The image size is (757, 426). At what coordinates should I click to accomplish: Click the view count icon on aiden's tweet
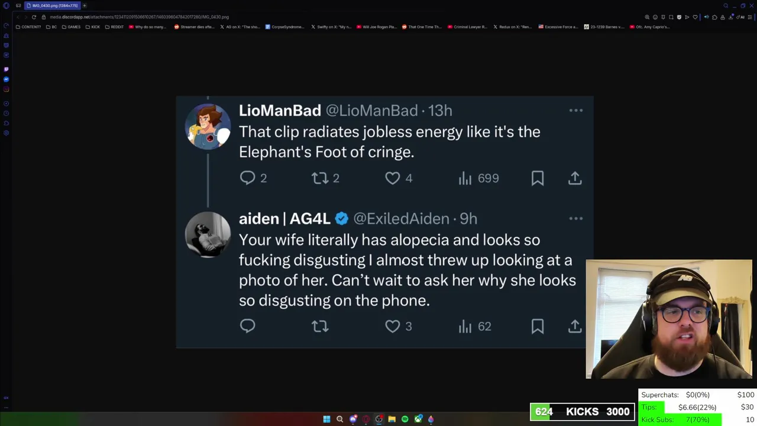pos(465,326)
